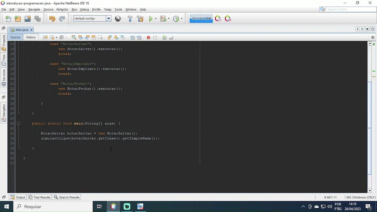
Task: Open the Run Project dropdown arrow
Action: (156, 19)
